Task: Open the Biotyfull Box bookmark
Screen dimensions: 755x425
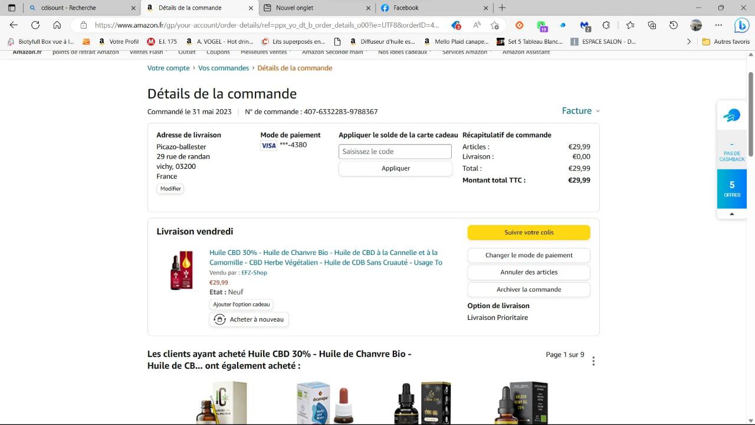Action: pyautogui.click(x=41, y=42)
